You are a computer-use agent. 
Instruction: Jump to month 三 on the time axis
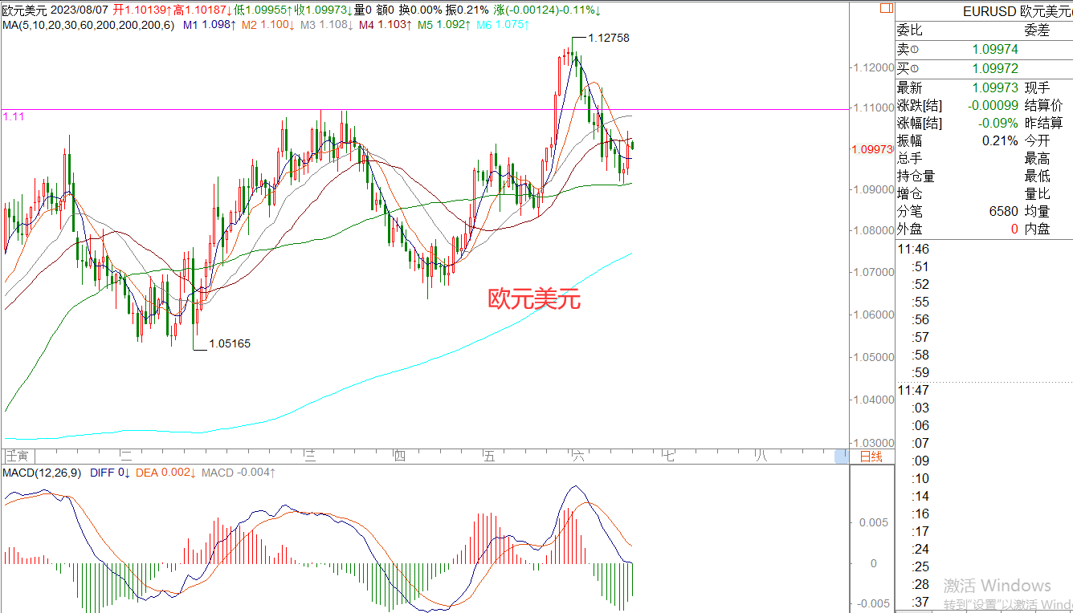309,457
